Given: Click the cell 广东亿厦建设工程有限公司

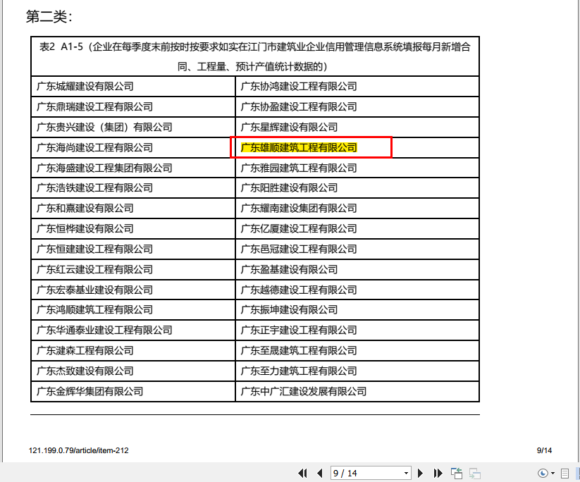Looking at the screenshot, I should click(x=357, y=228).
